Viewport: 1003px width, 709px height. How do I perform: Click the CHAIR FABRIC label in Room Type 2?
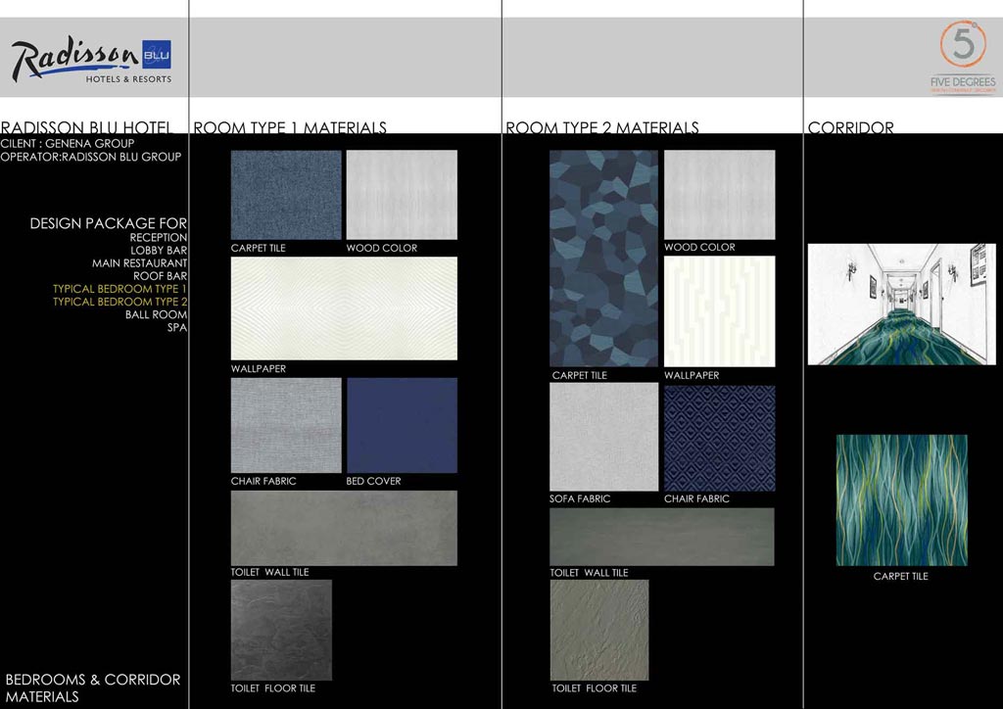click(696, 498)
